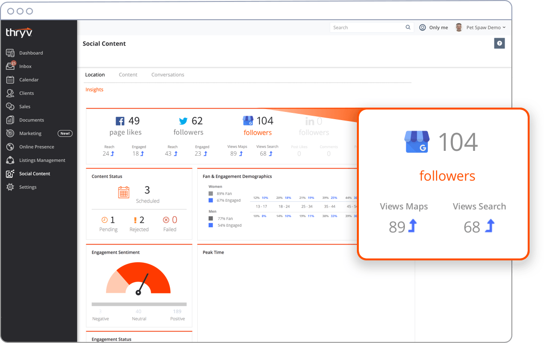Click the Twitter Engaged value 23
The height and width of the screenshot is (343, 544).
point(198,154)
